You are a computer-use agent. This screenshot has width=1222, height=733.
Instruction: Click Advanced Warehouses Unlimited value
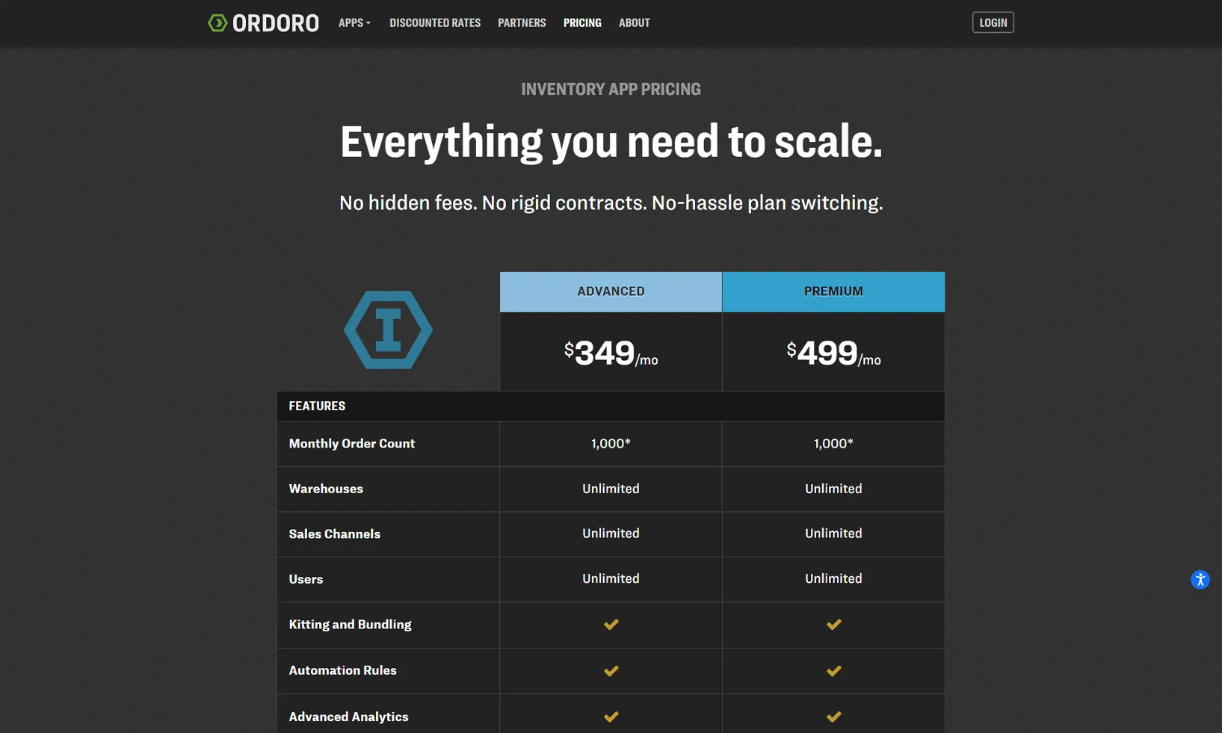click(x=611, y=489)
